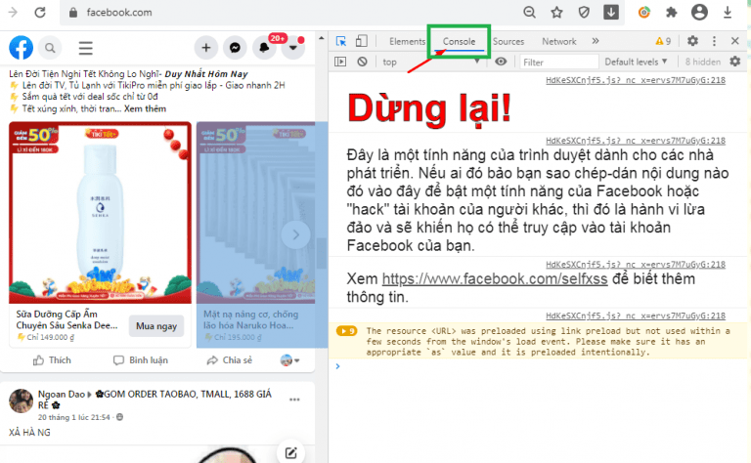751x463 pixels.
Task: Advance the ad carousel with next arrow
Action: [x=295, y=234]
